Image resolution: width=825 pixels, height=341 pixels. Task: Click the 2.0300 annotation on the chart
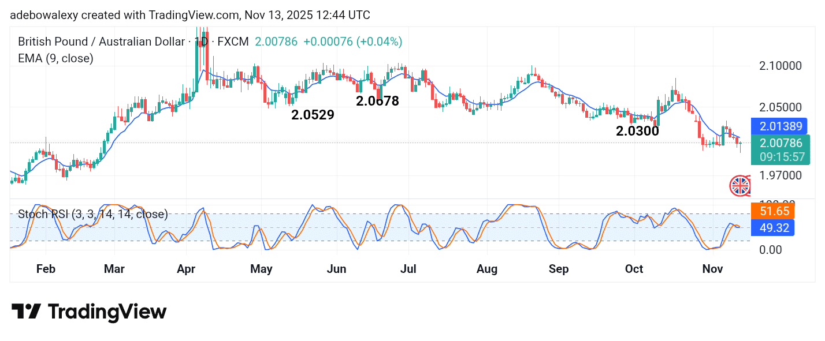tap(637, 132)
